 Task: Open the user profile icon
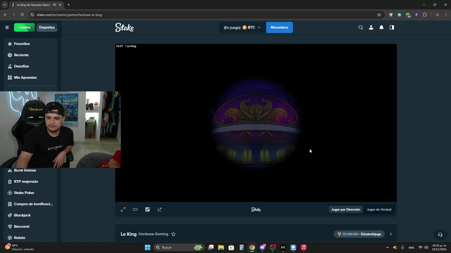(371, 27)
